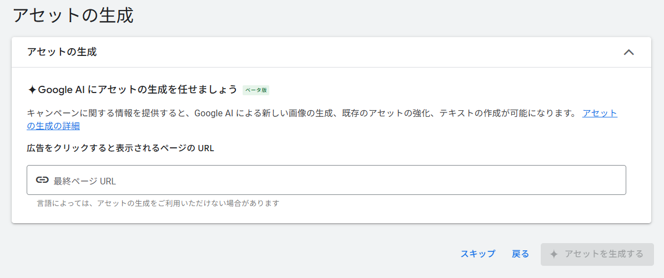Click the アセットの生成 card header title
The height and width of the screenshot is (278, 664).
[x=62, y=52]
